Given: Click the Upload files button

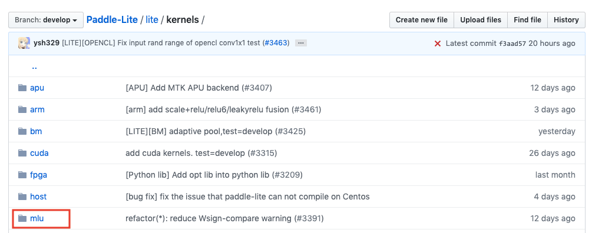Looking at the screenshot, I should click(481, 20).
